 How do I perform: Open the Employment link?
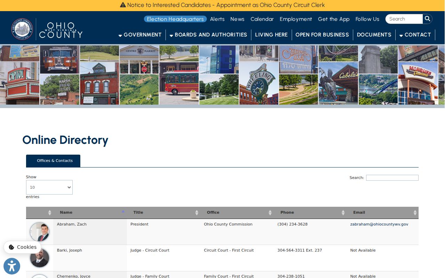click(296, 19)
